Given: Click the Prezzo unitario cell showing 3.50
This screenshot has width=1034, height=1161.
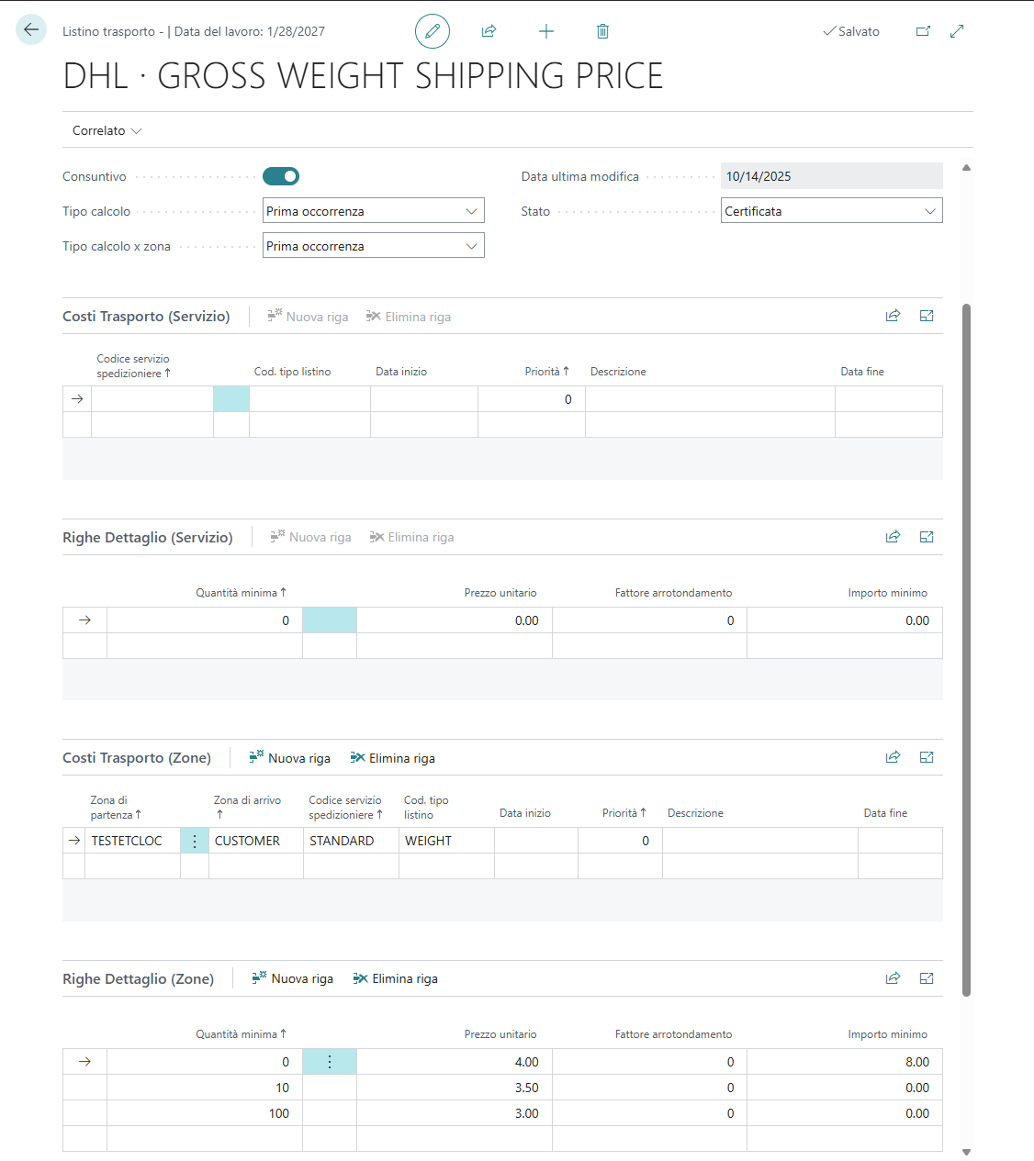Looking at the screenshot, I should 455,1088.
